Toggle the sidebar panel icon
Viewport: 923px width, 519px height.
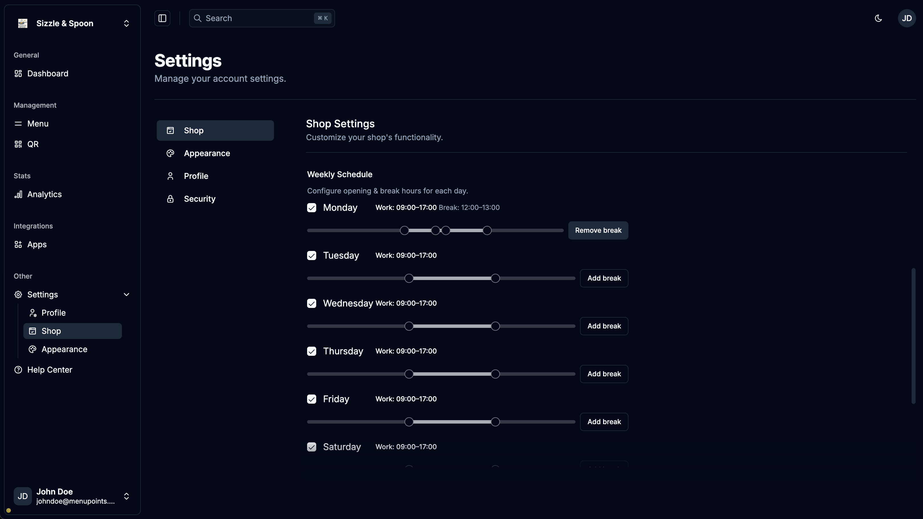coord(162,18)
